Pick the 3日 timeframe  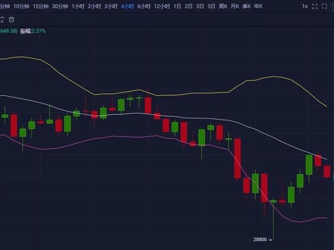pyautogui.click(x=200, y=6)
